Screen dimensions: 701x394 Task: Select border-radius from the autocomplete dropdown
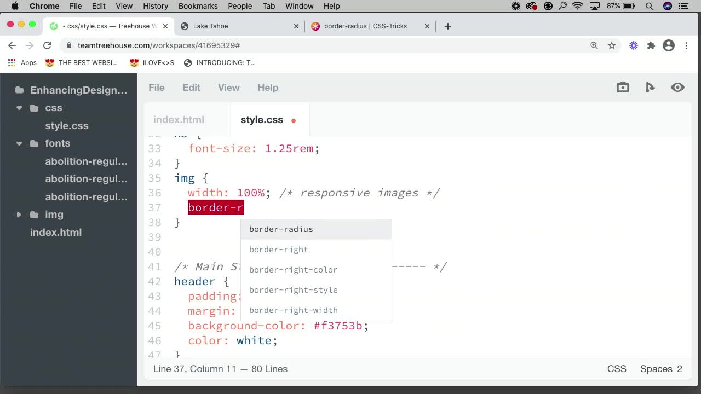point(281,229)
